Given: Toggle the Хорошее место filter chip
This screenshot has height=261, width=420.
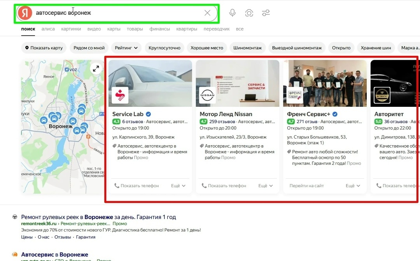Looking at the screenshot, I should [207, 48].
